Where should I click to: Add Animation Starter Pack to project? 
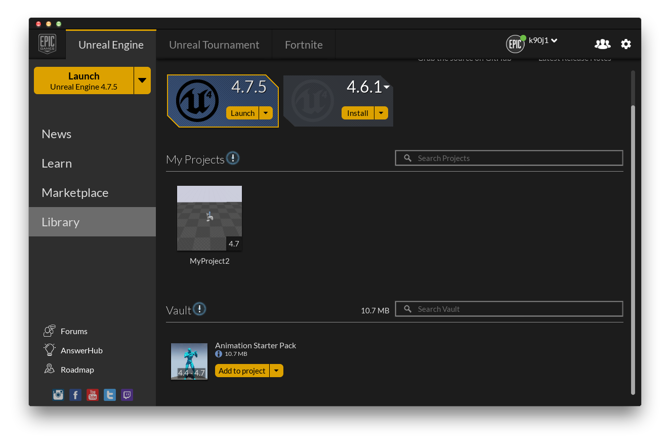pyautogui.click(x=242, y=371)
